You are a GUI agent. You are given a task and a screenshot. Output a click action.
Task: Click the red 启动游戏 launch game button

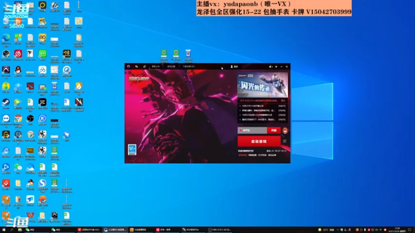259,141
